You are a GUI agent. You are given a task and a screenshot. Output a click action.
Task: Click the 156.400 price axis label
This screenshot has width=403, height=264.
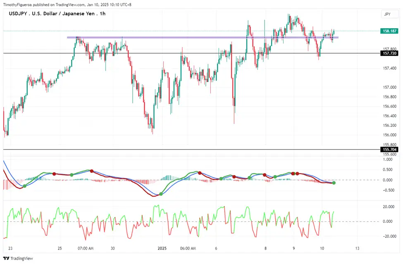tap(390, 116)
